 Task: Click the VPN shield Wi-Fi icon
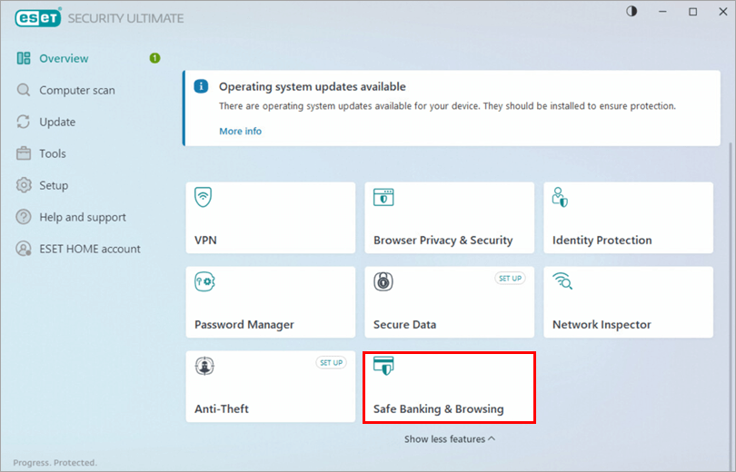pos(204,197)
